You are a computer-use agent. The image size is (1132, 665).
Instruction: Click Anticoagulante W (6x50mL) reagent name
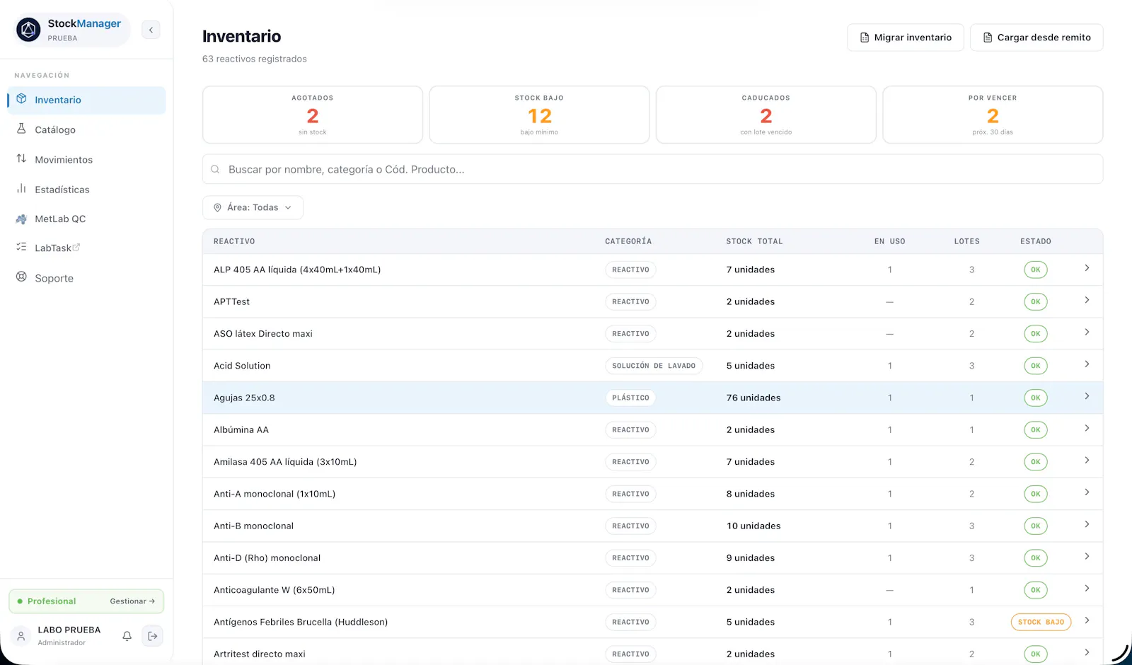pyautogui.click(x=275, y=590)
